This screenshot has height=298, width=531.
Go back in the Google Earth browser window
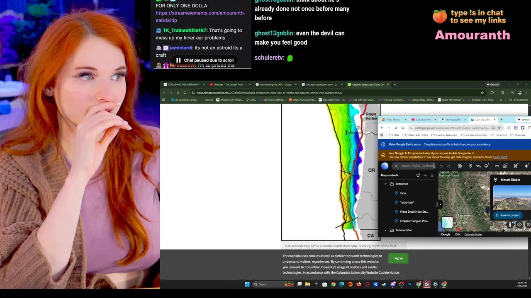tap(382, 128)
